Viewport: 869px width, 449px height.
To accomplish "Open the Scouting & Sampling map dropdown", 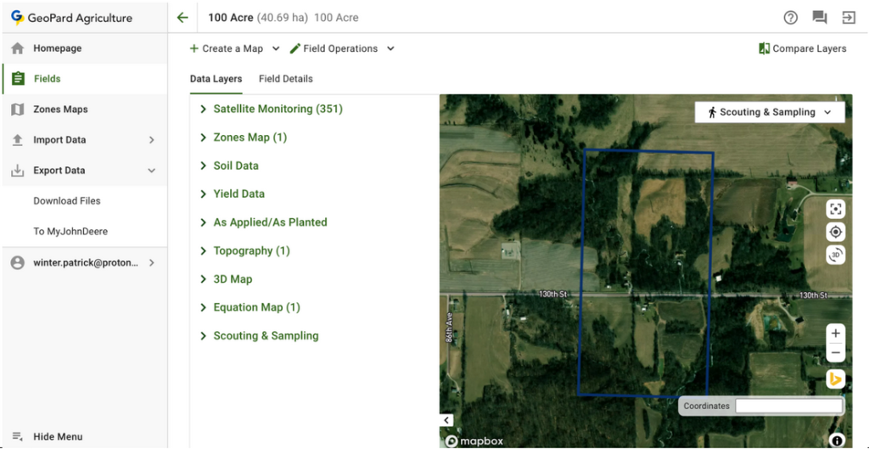I will click(770, 112).
